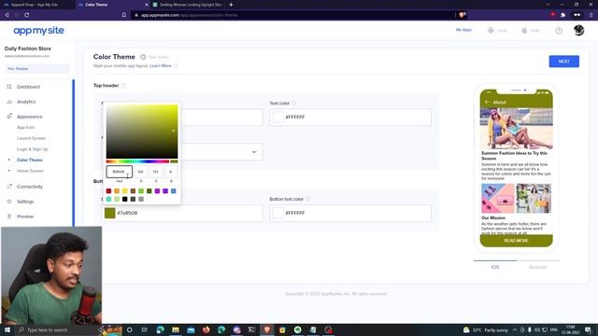
Task: Switch preview to iOS tab
Action: point(495,267)
